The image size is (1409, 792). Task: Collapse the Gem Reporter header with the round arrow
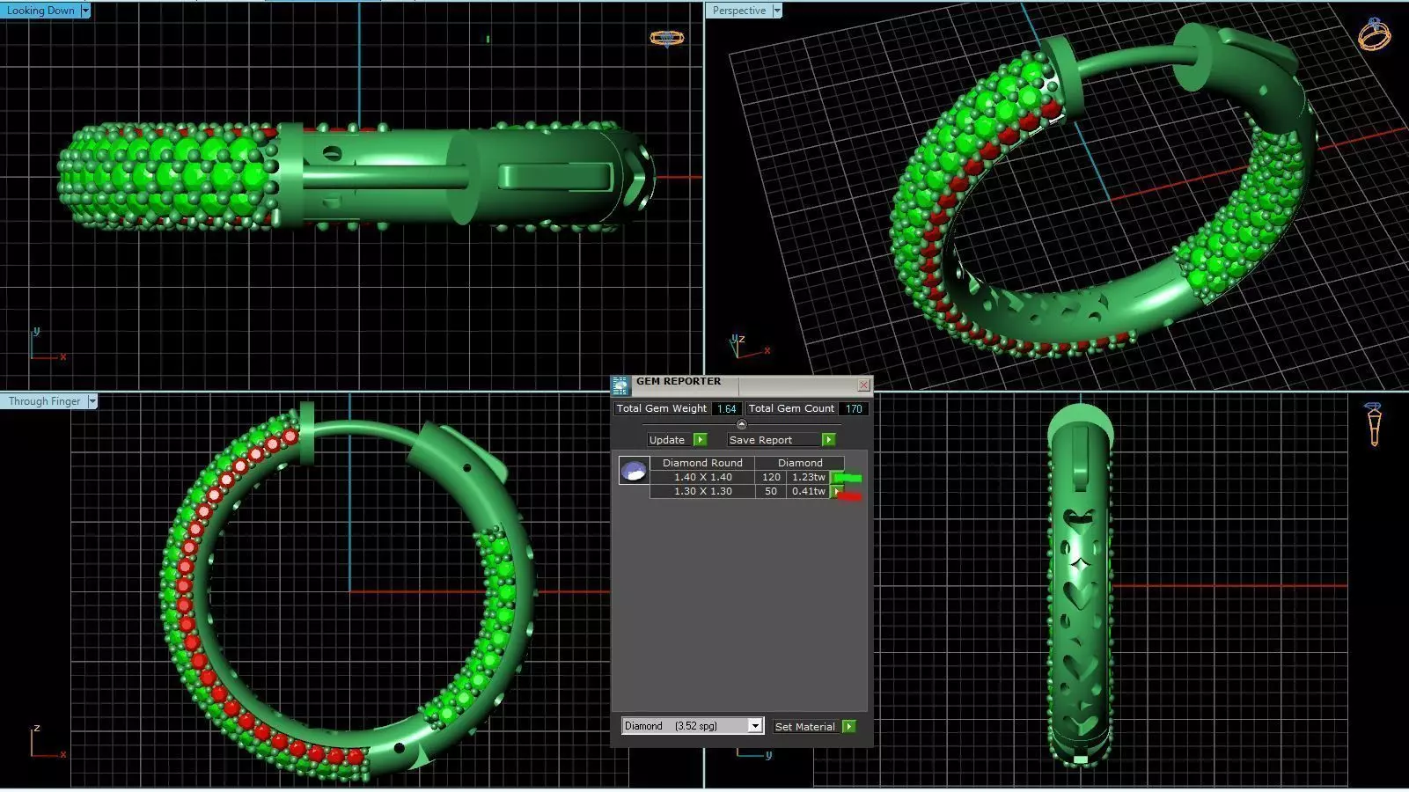click(741, 424)
